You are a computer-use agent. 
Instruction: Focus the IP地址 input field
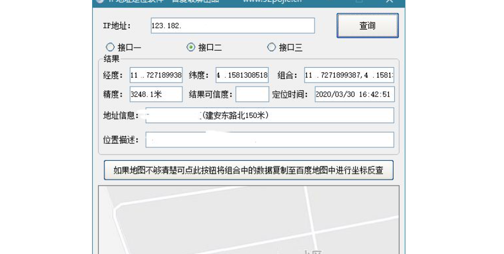[232, 26]
